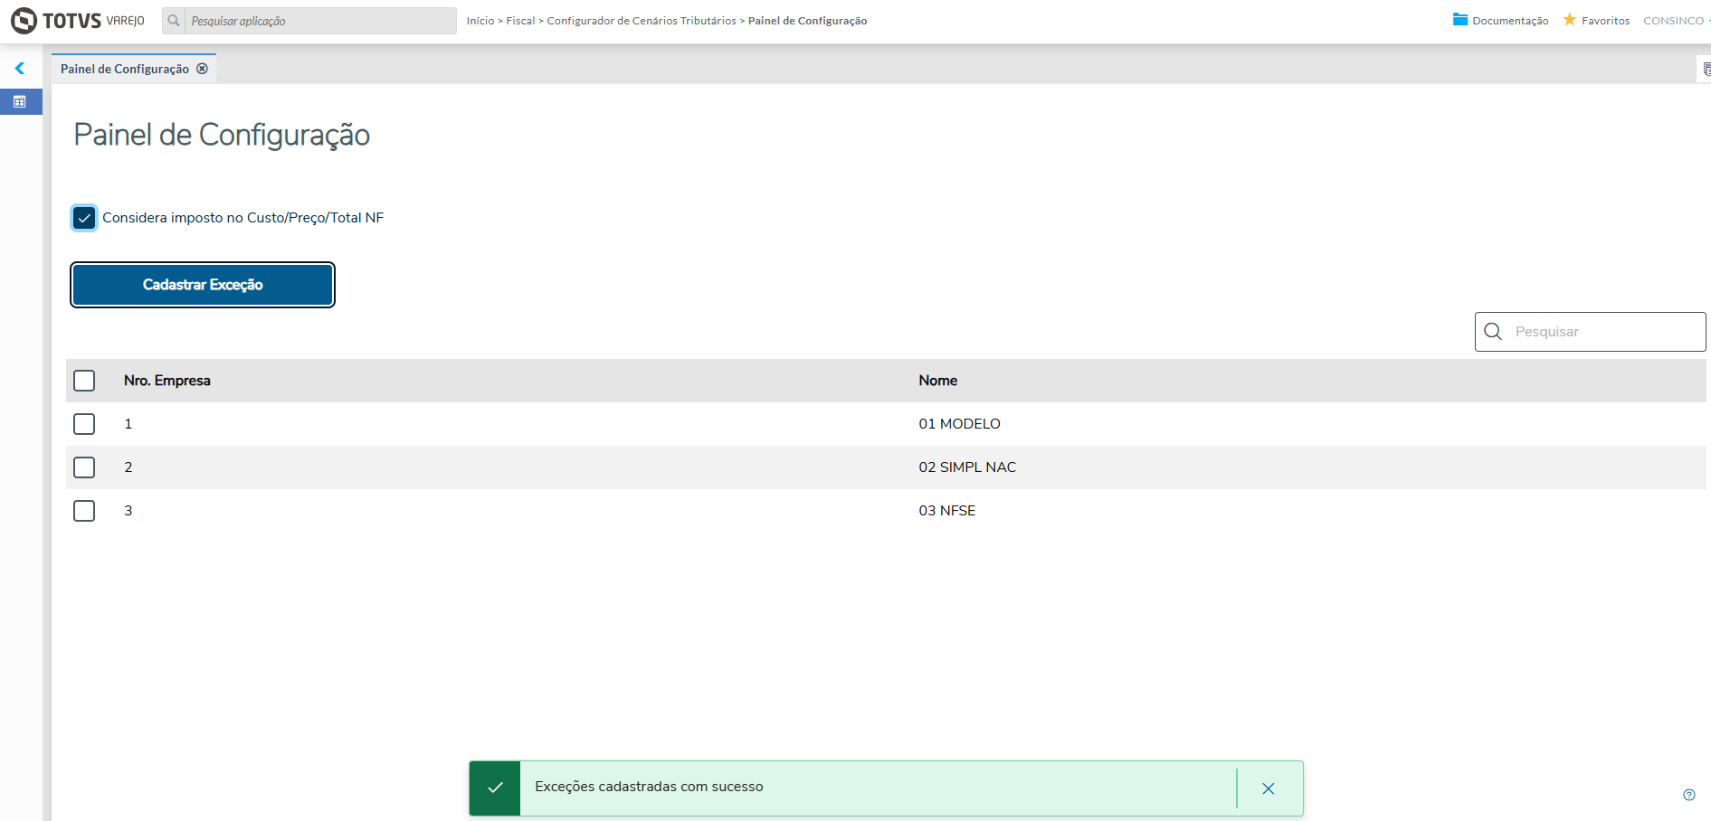The height and width of the screenshot is (821, 1711).
Task: Check the row for 01 MODELO
Action: click(x=84, y=424)
